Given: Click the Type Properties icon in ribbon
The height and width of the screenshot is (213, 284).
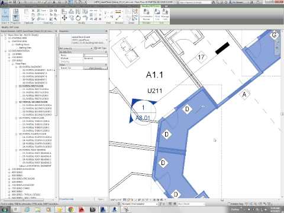Looking at the screenshot, I should point(16,11).
